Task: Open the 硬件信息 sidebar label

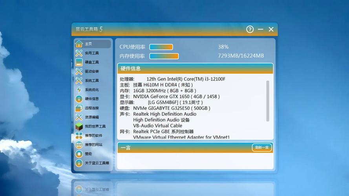Action: tap(92, 99)
